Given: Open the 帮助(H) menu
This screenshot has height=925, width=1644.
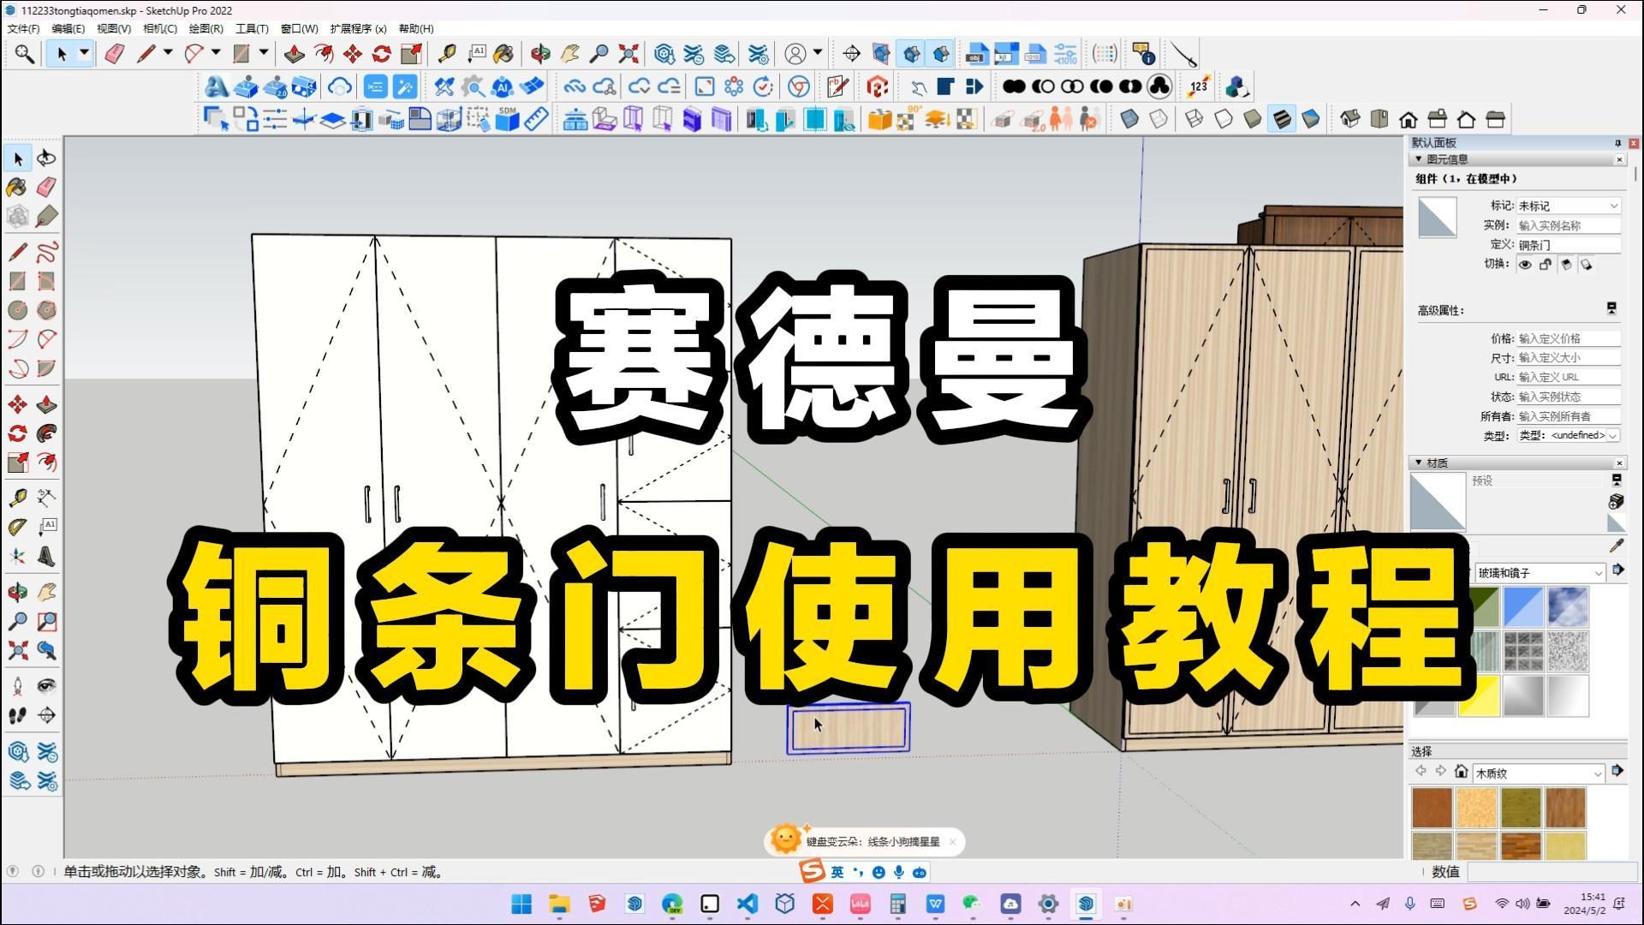Looking at the screenshot, I should 416,28.
